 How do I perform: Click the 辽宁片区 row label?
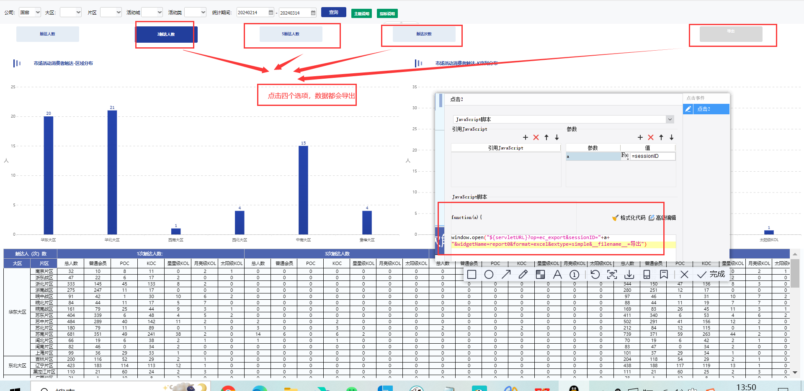(x=44, y=365)
